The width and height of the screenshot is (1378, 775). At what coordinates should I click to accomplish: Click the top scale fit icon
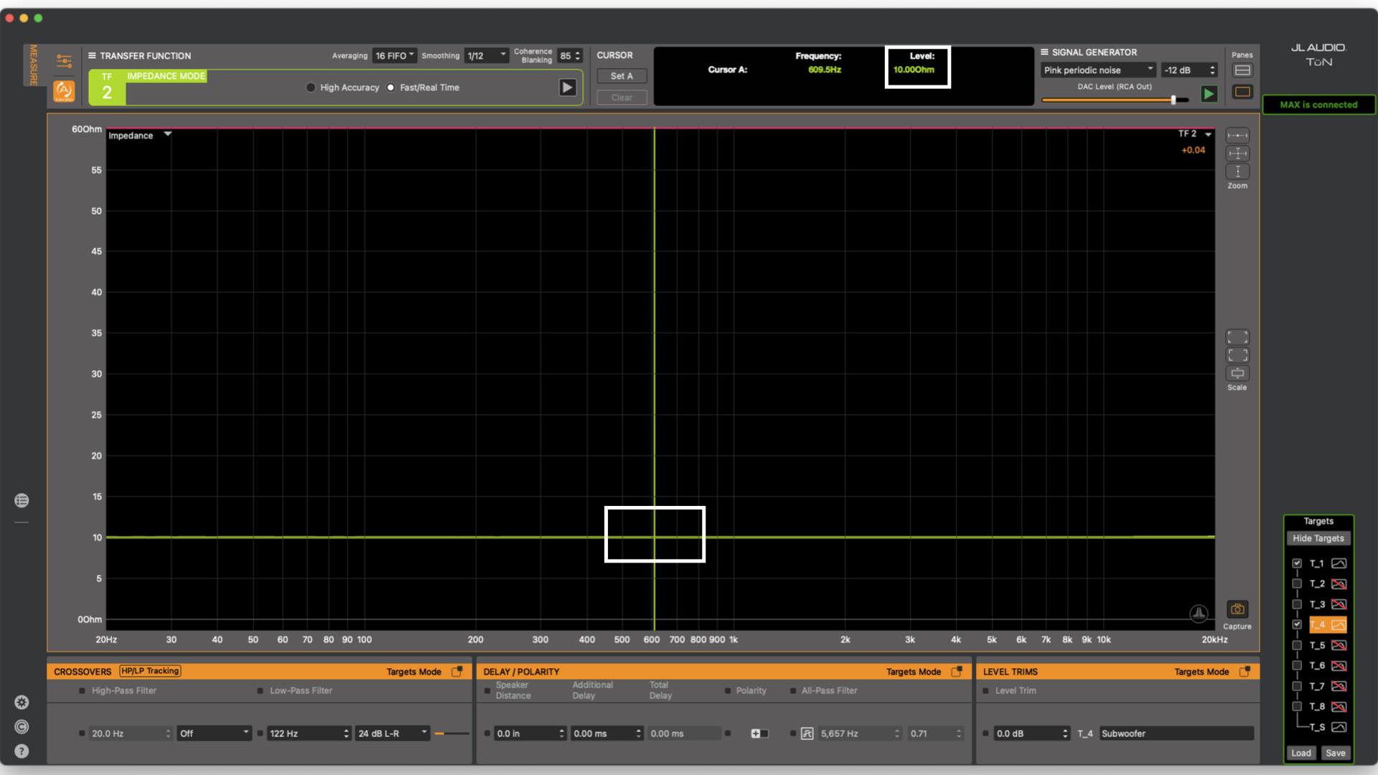click(x=1237, y=337)
